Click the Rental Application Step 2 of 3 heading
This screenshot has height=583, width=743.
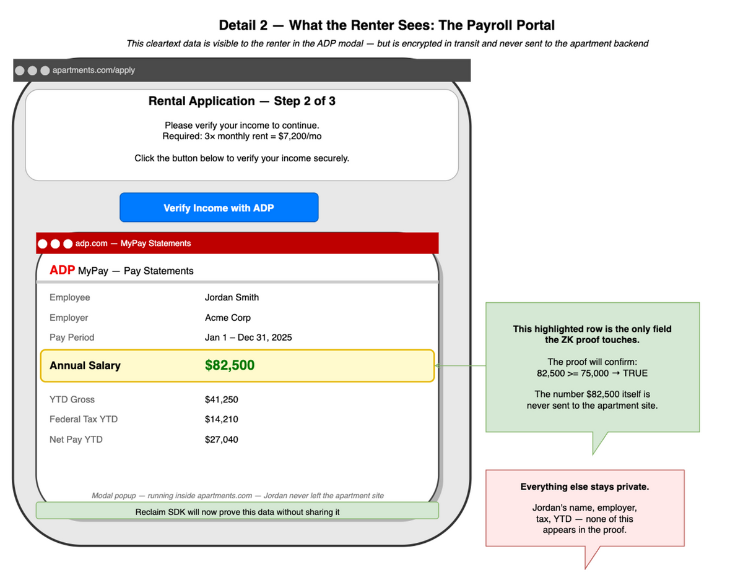[x=242, y=101]
